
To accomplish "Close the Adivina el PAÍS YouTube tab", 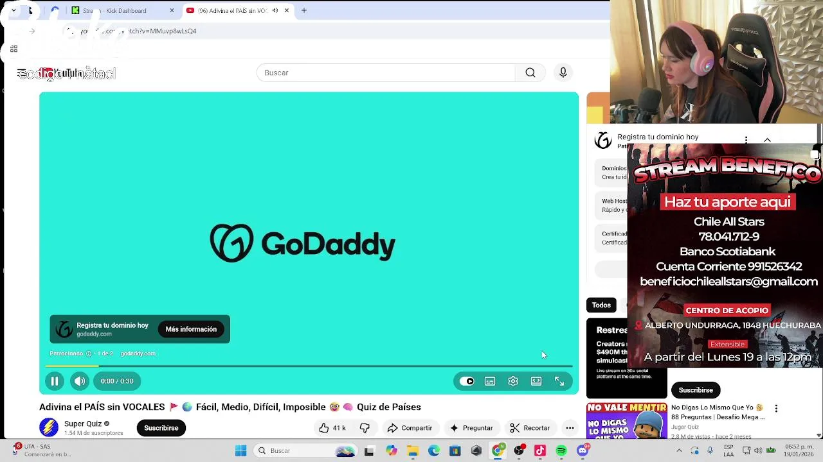I will [x=287, y=10].
